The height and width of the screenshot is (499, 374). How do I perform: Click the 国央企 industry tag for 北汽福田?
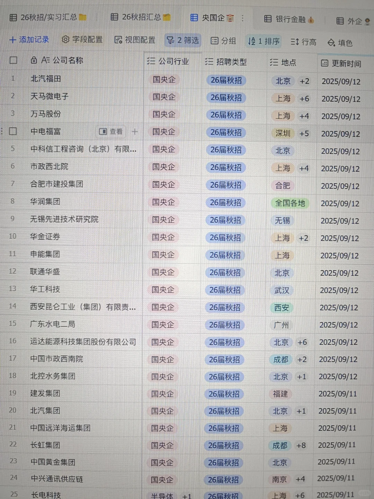(x=164, y=80)
